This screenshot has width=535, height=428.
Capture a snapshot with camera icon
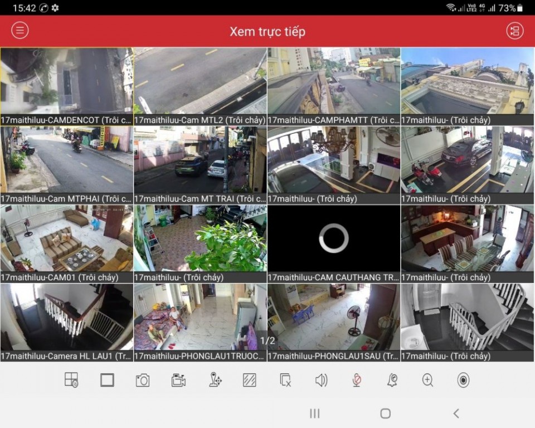[143, 380]
